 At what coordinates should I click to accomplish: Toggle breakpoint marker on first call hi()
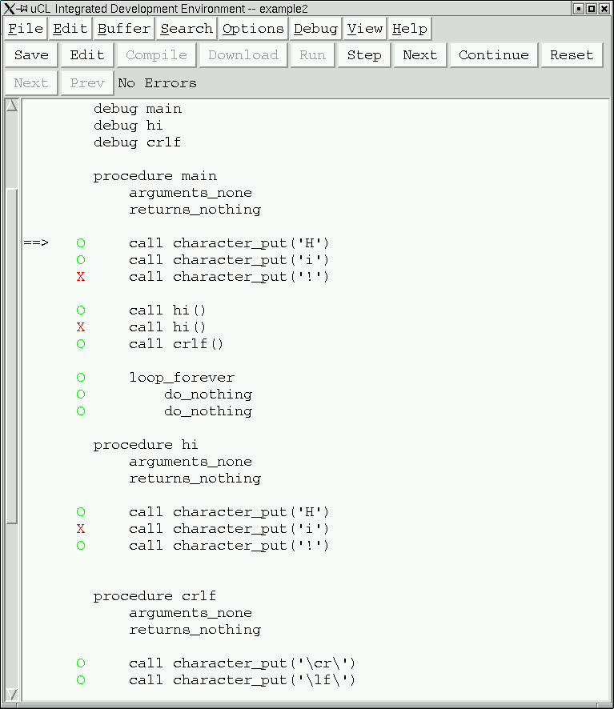coord(81,310)
